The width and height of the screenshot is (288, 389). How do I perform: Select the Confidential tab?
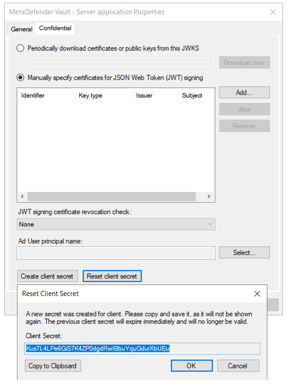(55, 28)
